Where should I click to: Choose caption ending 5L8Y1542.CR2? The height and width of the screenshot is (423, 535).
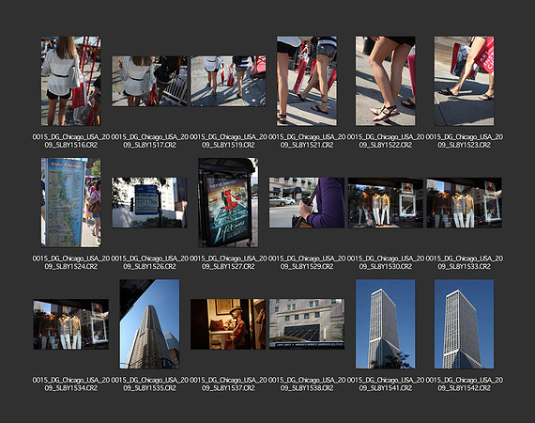point(464,384)
